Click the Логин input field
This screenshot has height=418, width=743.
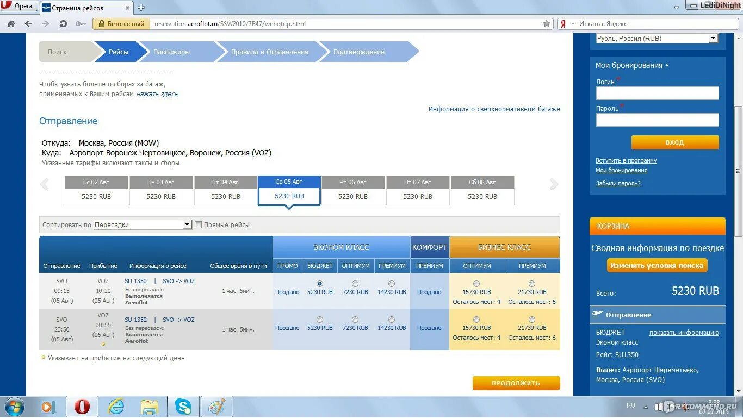tap(657, 93)
